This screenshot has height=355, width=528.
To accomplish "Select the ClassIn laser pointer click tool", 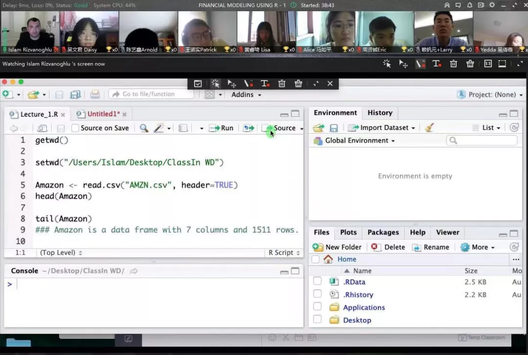I will point(387,63).
